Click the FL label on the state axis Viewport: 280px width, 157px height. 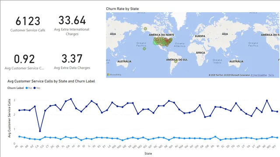coord(63,147)
